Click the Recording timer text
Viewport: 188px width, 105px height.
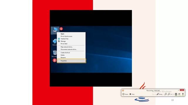153,91
